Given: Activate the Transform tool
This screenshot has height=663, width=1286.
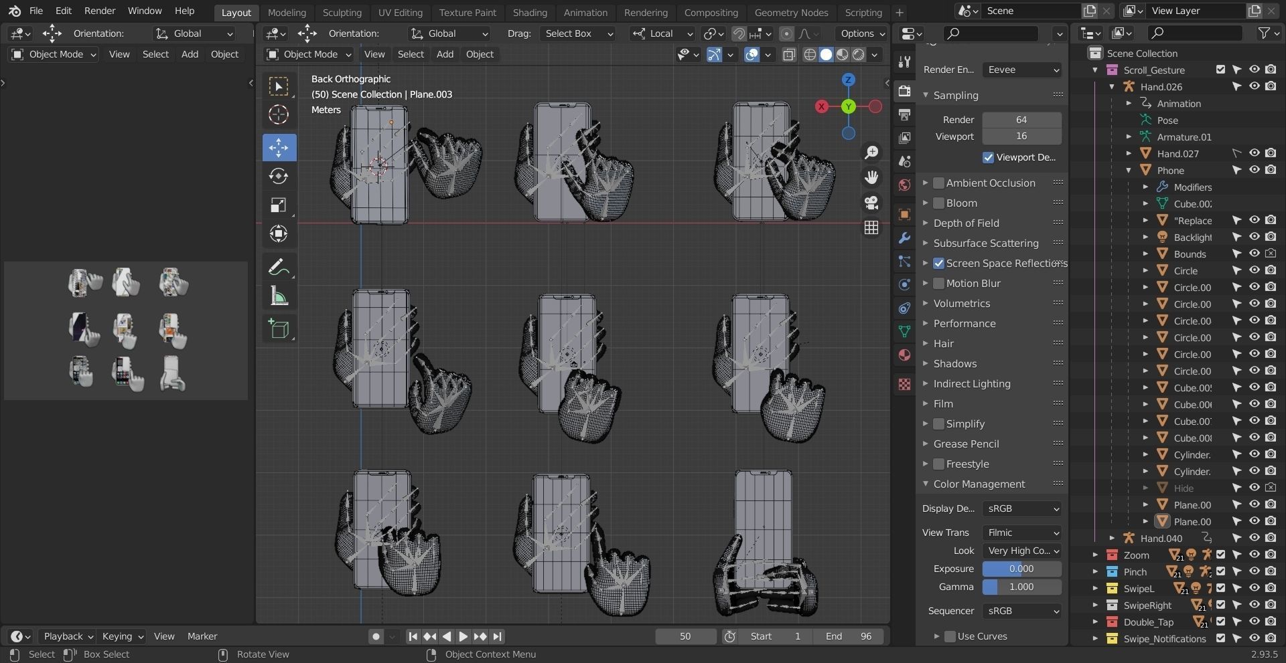Looking at the screenshot, I should 279,234.
